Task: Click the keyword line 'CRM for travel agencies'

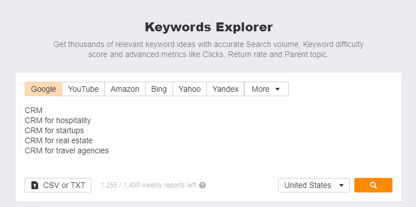Action: click(67, 150)
